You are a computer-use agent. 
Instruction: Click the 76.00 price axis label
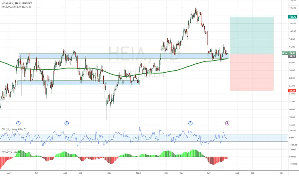click(292, 125)
